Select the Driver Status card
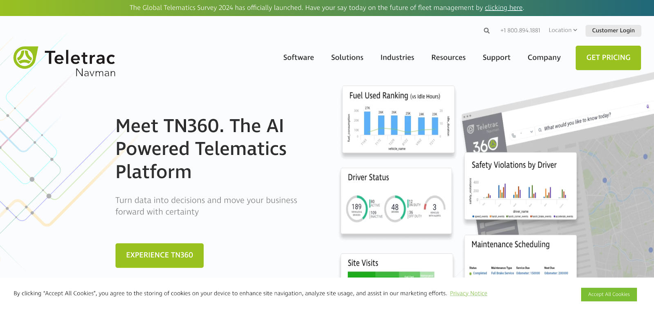Viewport: 654px width, 315px height. tap(396, 201)
